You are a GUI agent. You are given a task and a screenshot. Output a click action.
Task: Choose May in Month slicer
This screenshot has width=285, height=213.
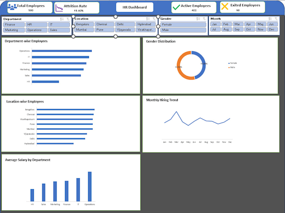point(261,24)
